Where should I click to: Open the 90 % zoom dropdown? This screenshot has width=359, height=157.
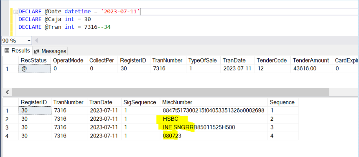[x=29, y=41]
